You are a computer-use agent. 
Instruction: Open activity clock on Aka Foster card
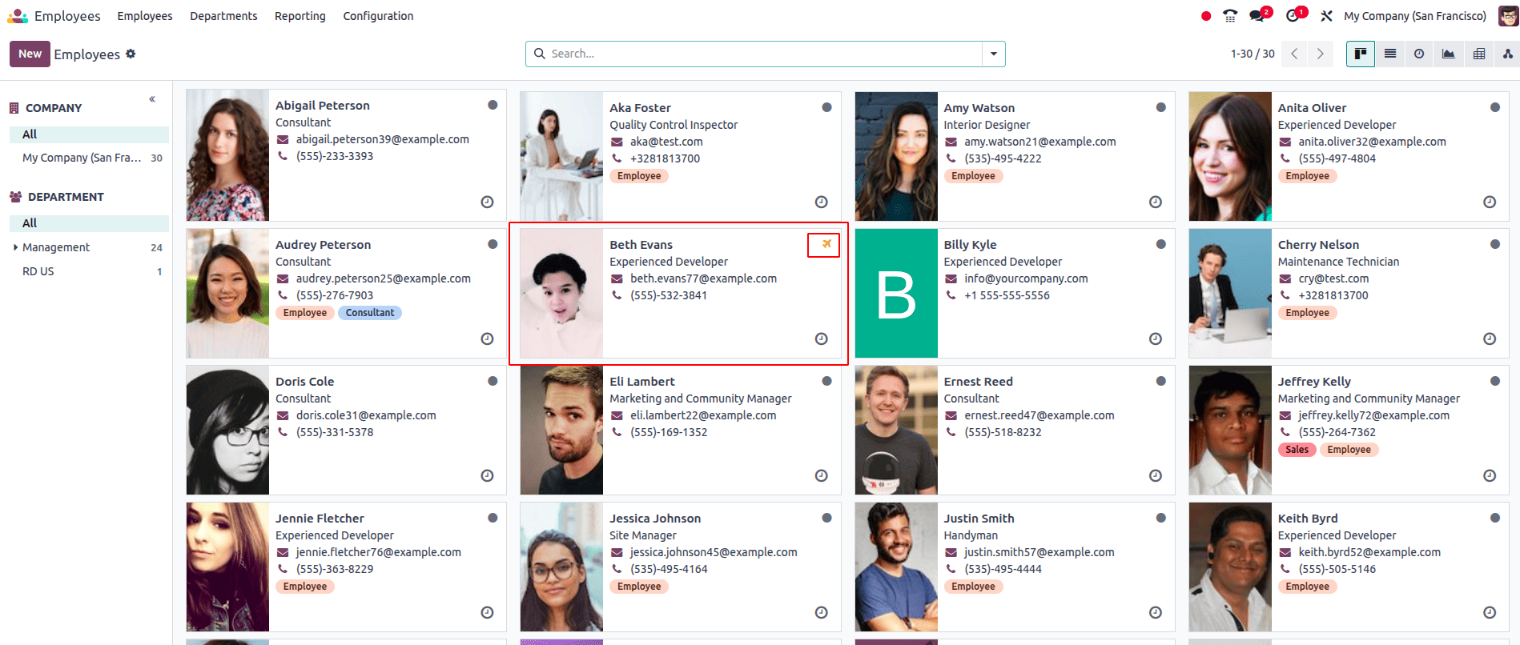(x=821, y=202)
